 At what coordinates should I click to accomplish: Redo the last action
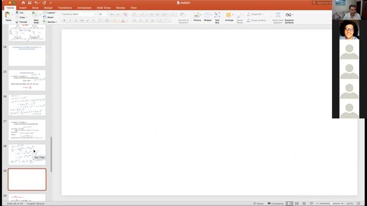point(44,3)
